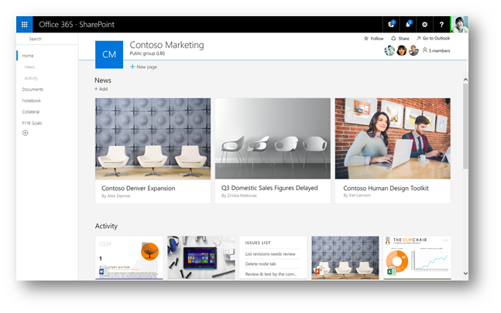Click the Office 365 label in header
Image resolution: width=501 pixels, height=313 pixels.
tap(56, 25)
